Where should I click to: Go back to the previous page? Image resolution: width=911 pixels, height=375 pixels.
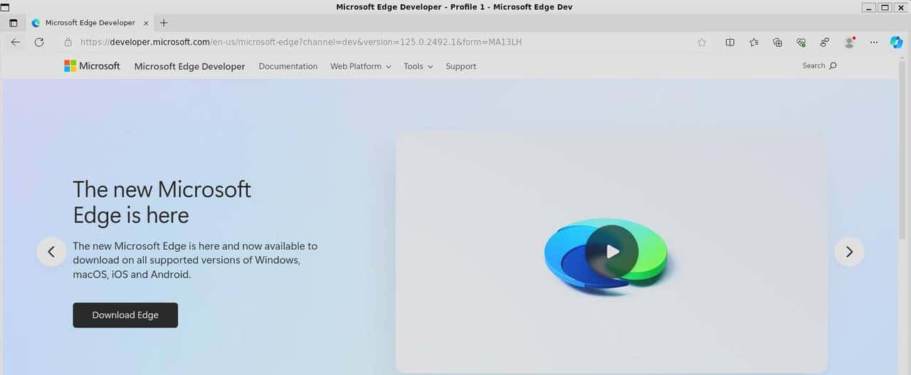(x=16, y=42)
